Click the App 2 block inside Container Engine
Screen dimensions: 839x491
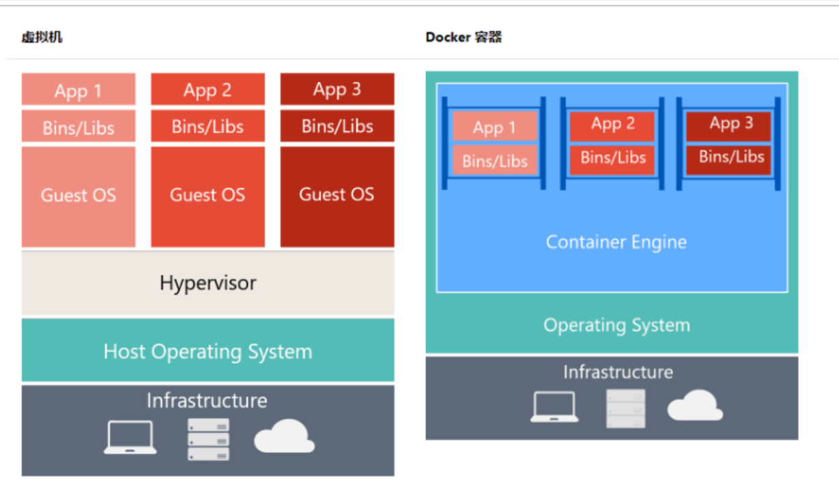point(611,123)
